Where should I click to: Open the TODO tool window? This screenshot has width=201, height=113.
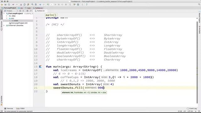[20, 109]
